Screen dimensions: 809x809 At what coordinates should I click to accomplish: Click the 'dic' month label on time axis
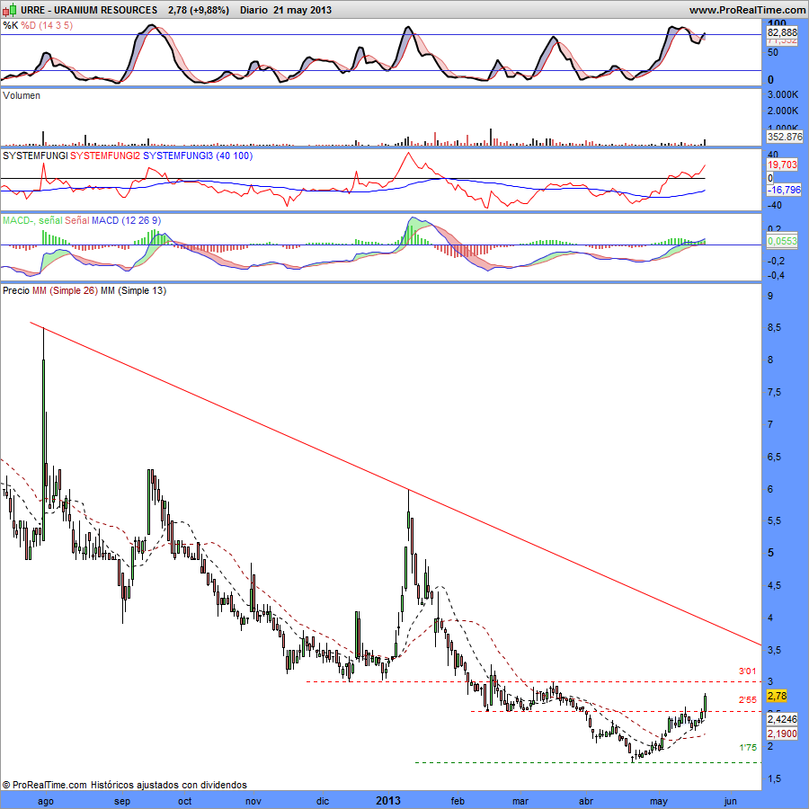(323, 801)
